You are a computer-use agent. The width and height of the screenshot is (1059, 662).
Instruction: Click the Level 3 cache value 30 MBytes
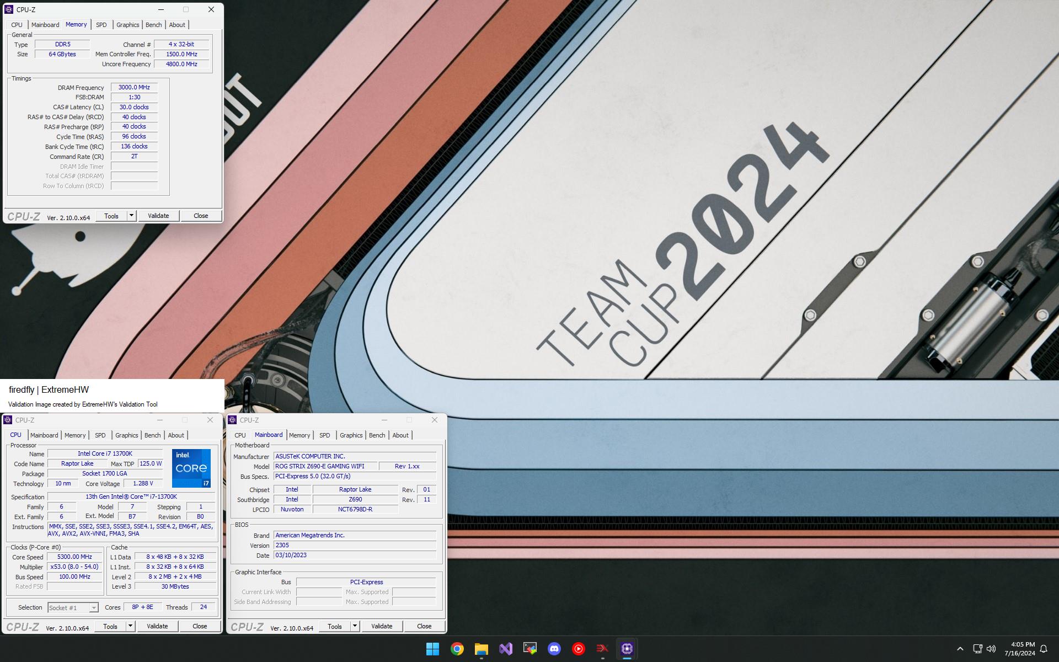click(x=175, y=586)
